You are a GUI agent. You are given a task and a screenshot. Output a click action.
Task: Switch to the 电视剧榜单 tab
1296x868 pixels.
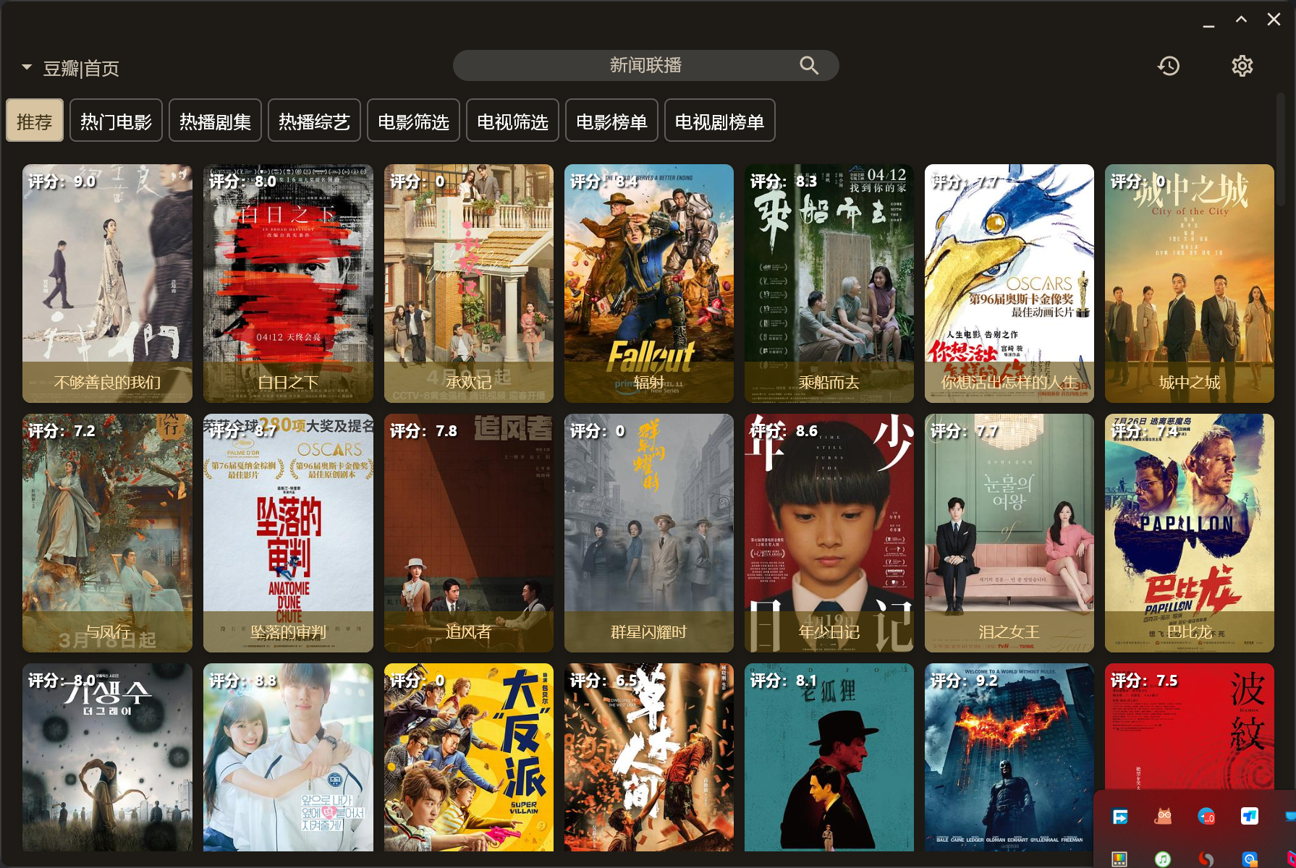pos(719,121)
